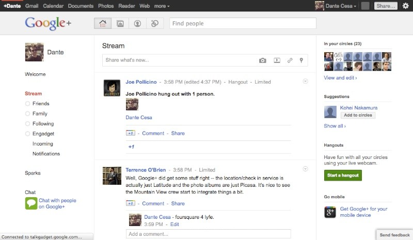Open Notifications in the left sidebar
The image size is (413, 240).
pyautogui.click(x=46, y=154)
